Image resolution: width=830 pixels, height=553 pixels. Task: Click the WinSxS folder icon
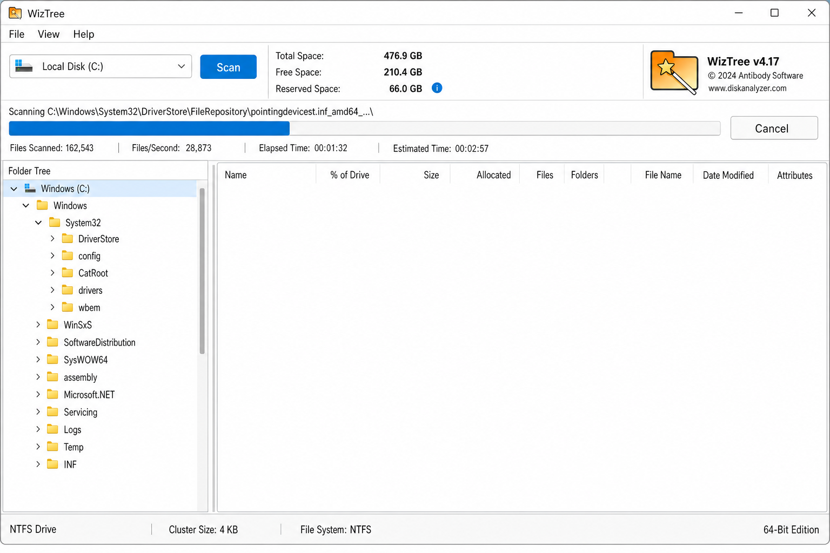pos(52,325)
